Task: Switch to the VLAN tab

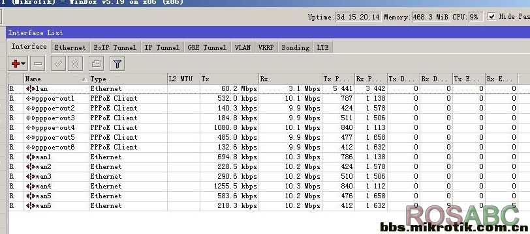Action: tap(243, 47)
